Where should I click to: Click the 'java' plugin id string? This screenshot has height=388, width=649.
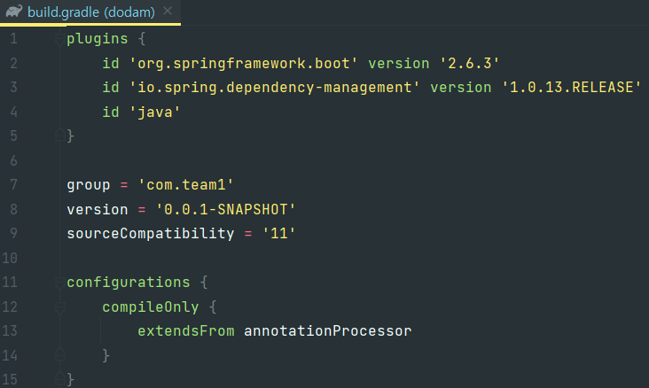[155, 113]
